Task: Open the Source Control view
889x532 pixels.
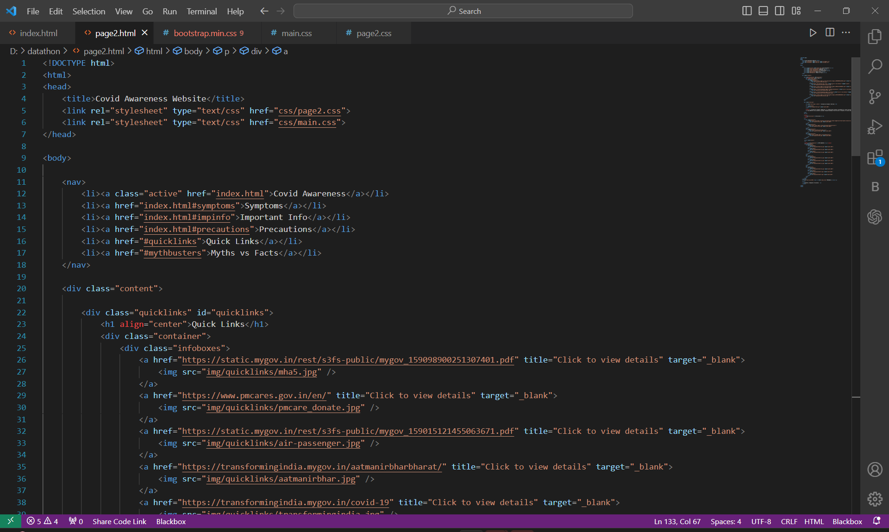Action: click(x=875, y=97)
